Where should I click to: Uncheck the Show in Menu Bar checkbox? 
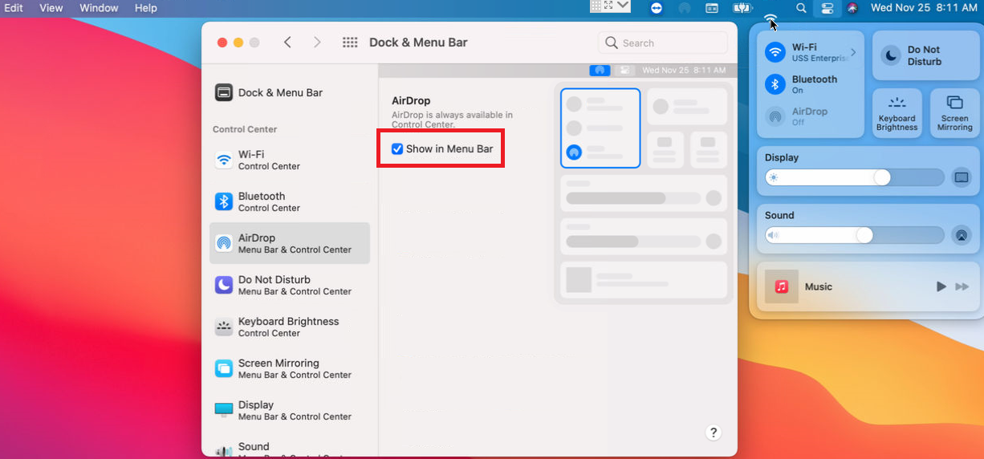click(397, 148)
